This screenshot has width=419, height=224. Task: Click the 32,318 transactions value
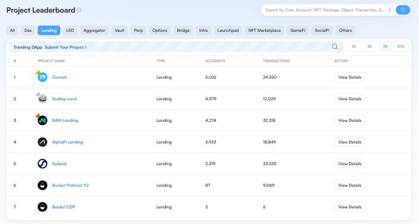[x=269, y=121]
